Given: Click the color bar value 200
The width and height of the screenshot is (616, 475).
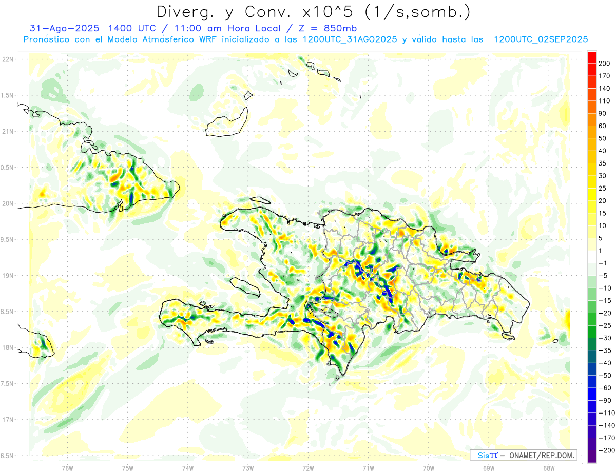Looking at the screenshot, I should [x=604, y=63].
